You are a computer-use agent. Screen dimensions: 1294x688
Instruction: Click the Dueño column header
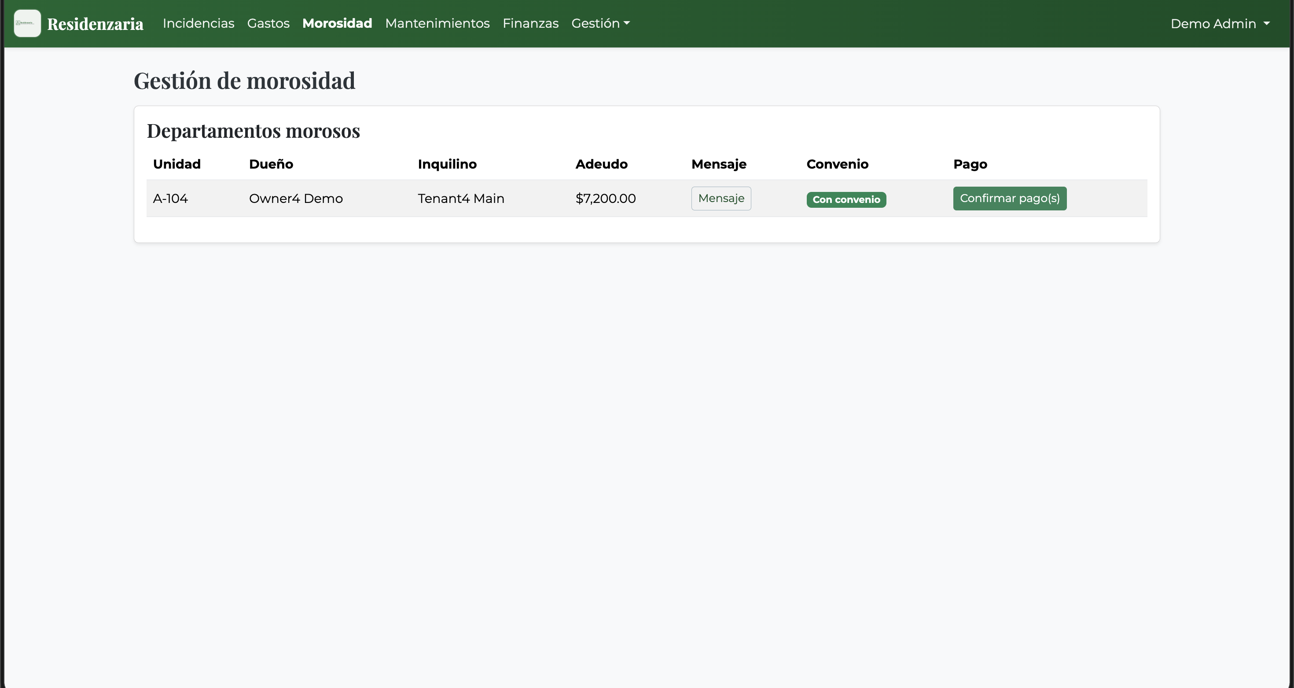(271, 164)
